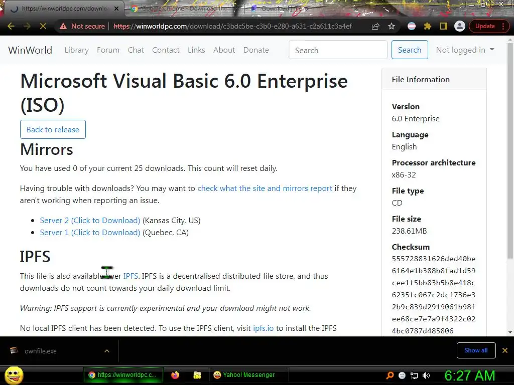Open the yellow folder taskbar icon

[197, 375]
